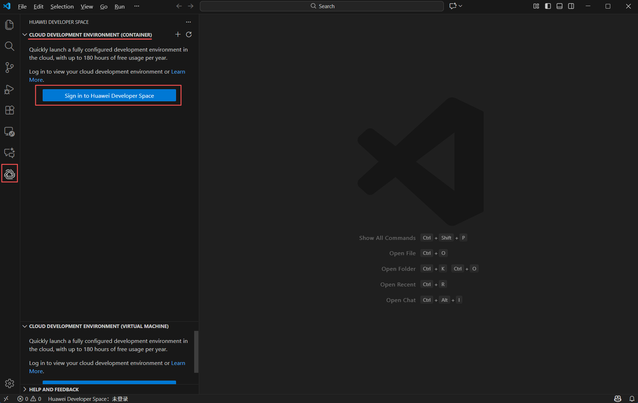Refresh the container environment list
The image size is (638, 403).
tap(189, 34)
